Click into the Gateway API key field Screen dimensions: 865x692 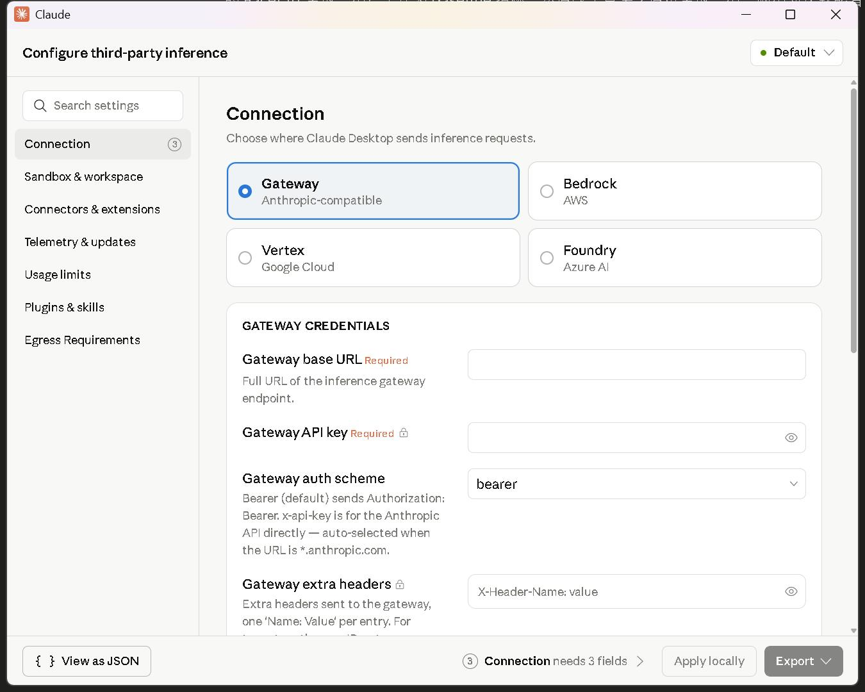coord(636,438)
